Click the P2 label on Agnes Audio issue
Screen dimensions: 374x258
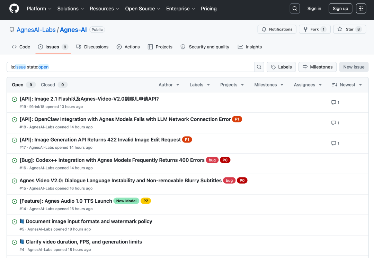click(145, 201)
